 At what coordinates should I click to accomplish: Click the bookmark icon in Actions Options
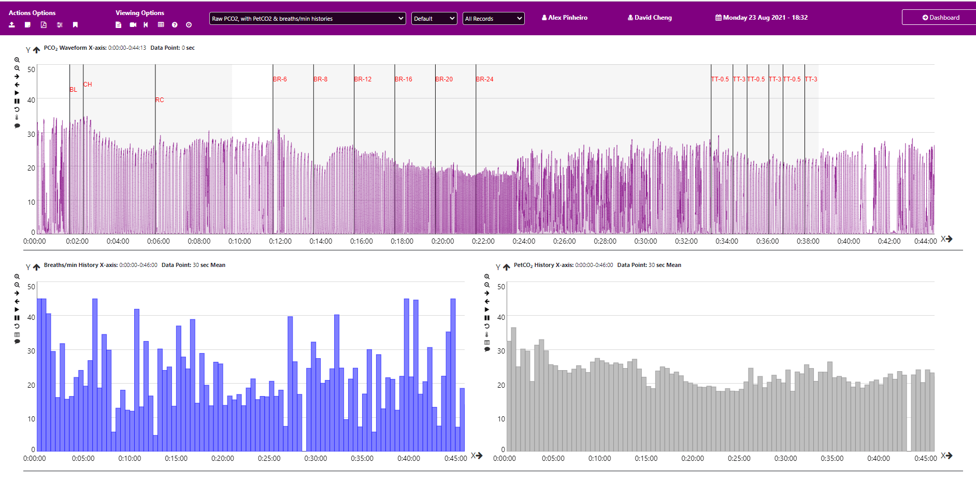75,25
